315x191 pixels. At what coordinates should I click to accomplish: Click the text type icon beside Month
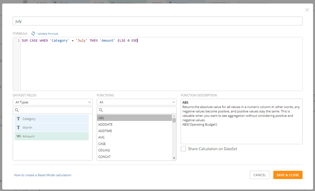pos(18,128)
